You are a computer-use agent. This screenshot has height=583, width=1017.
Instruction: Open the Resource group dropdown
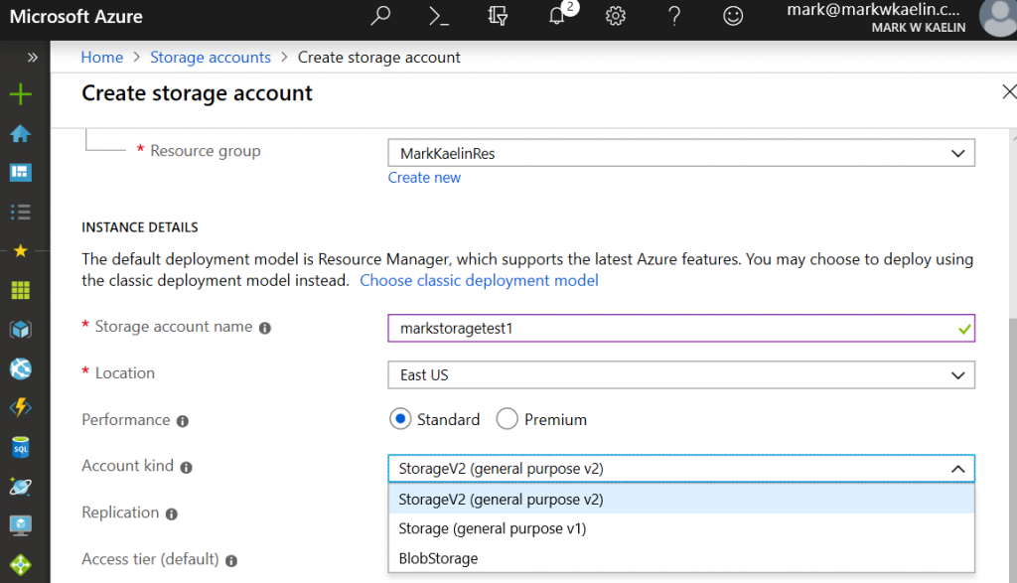680,152
